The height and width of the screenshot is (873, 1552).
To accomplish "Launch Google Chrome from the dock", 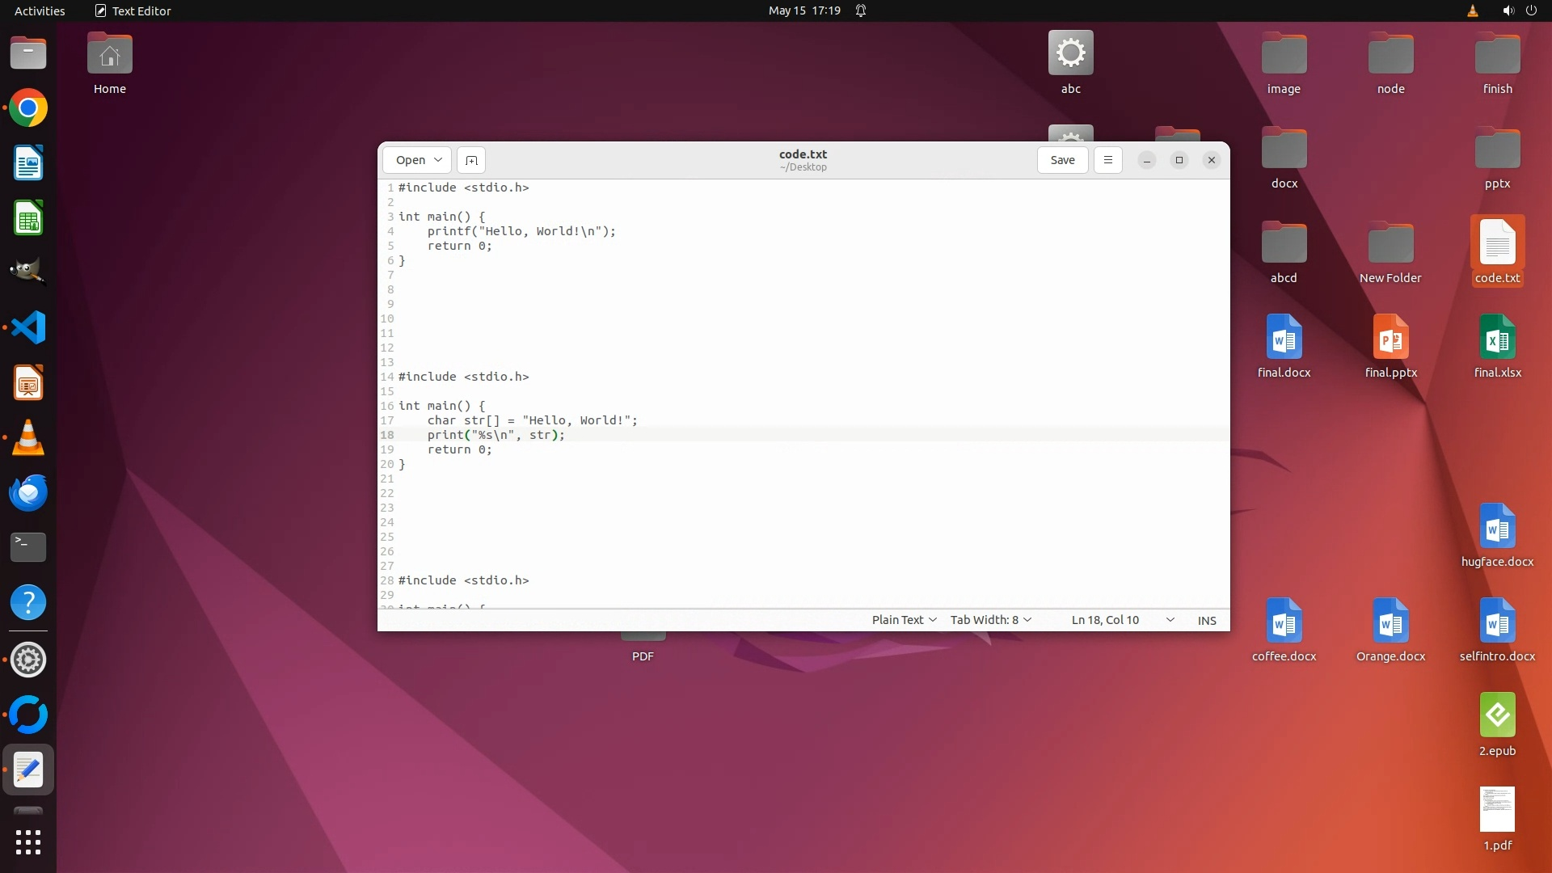I will [28, 108].
